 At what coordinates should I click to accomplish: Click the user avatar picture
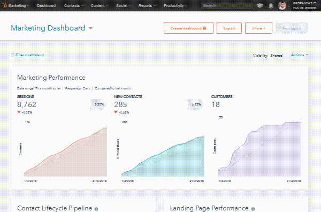coord(282,5)
